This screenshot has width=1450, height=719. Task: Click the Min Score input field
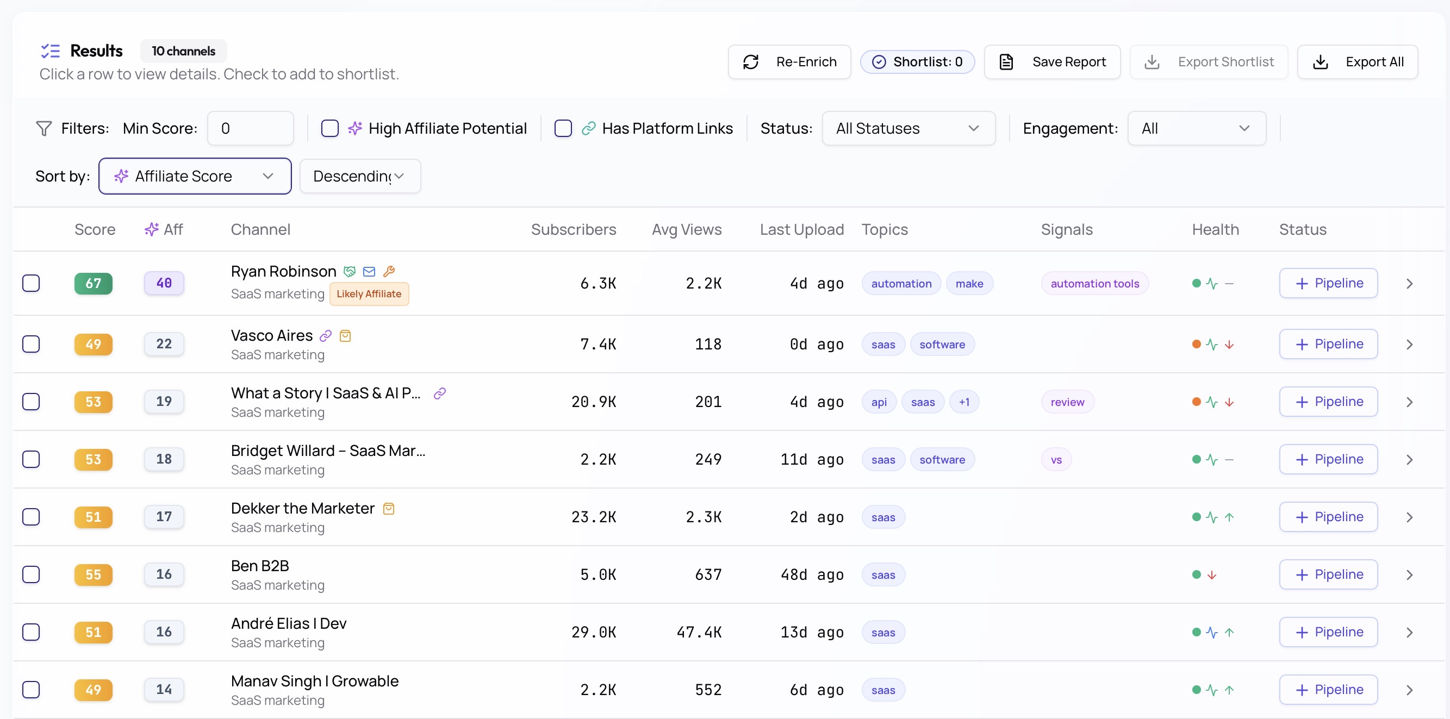click(251, 128)
